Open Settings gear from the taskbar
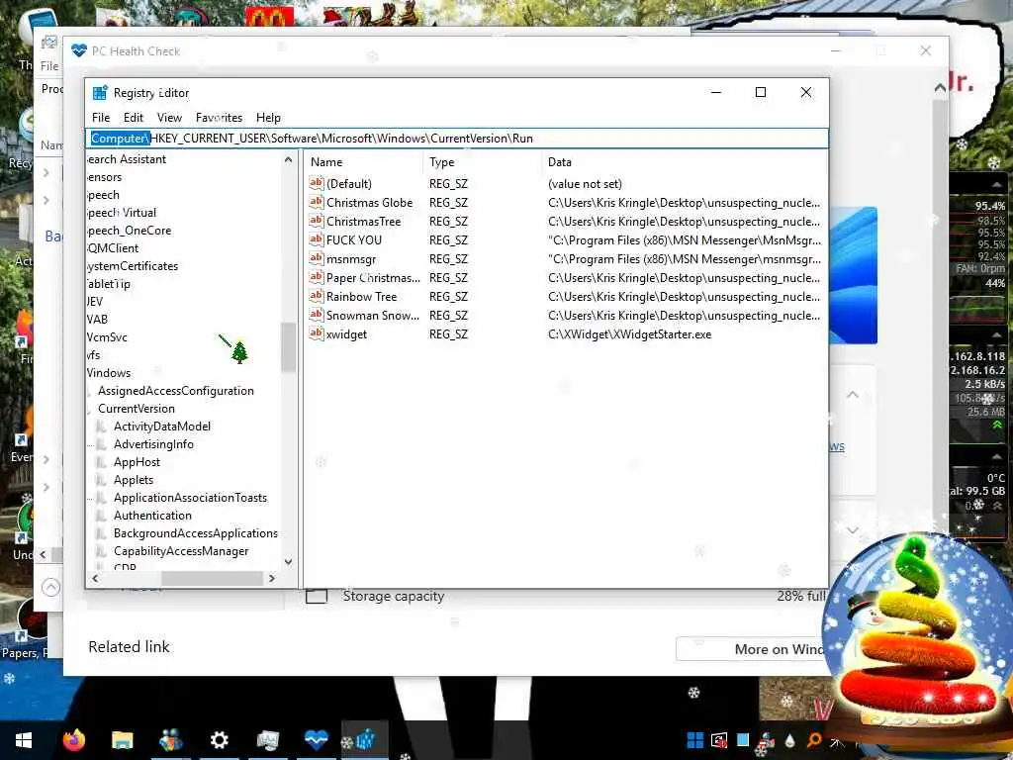Image resolution: width=1013 pixels, height=760 pixels. [219, 740]
